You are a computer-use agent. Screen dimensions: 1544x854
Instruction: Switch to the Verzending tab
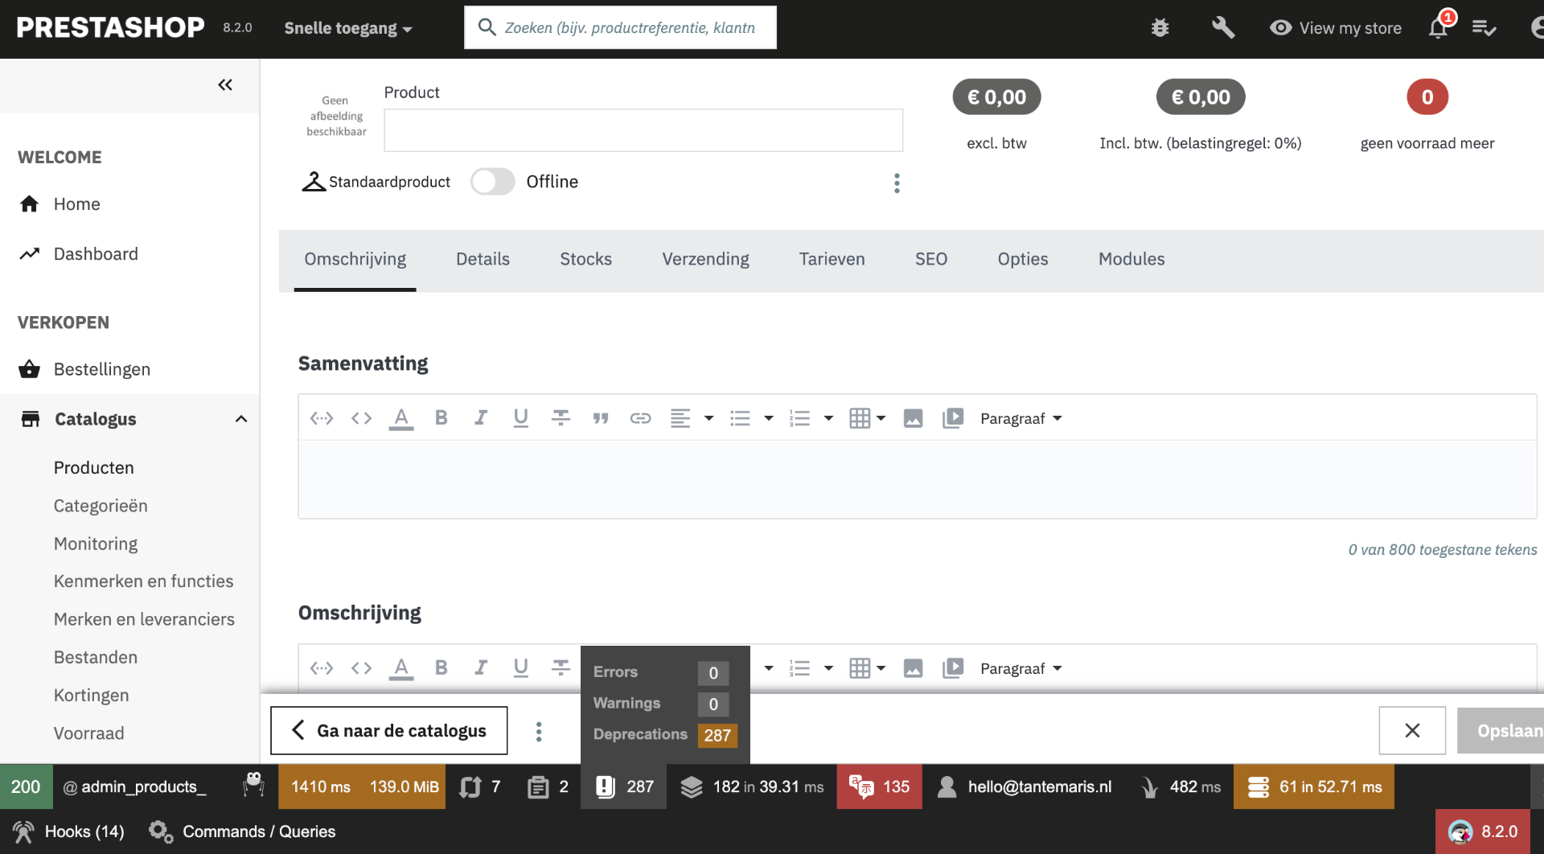[705, 259]
